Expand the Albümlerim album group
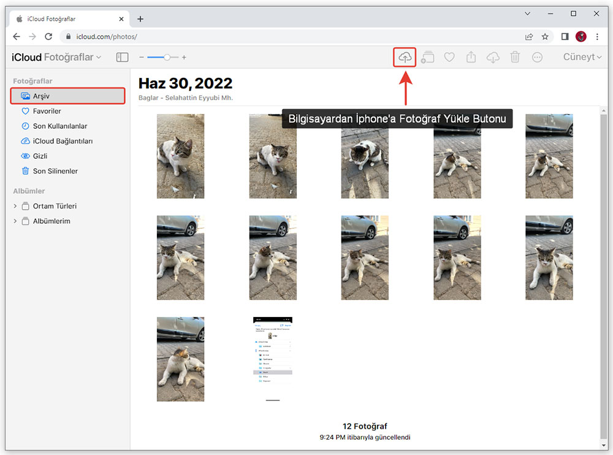This screenshot has width=613, height=455. (15, 221)
